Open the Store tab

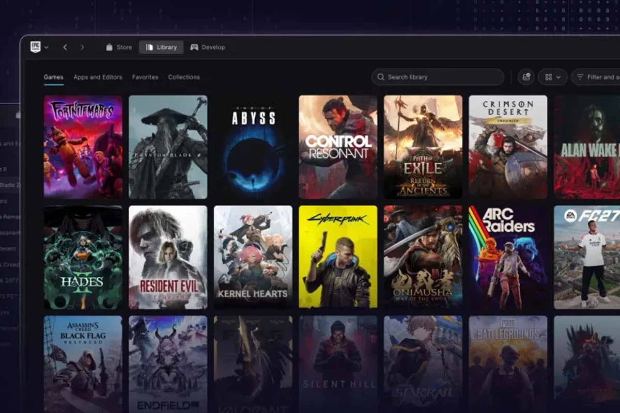pyautogui.click(x=119, y=47)
